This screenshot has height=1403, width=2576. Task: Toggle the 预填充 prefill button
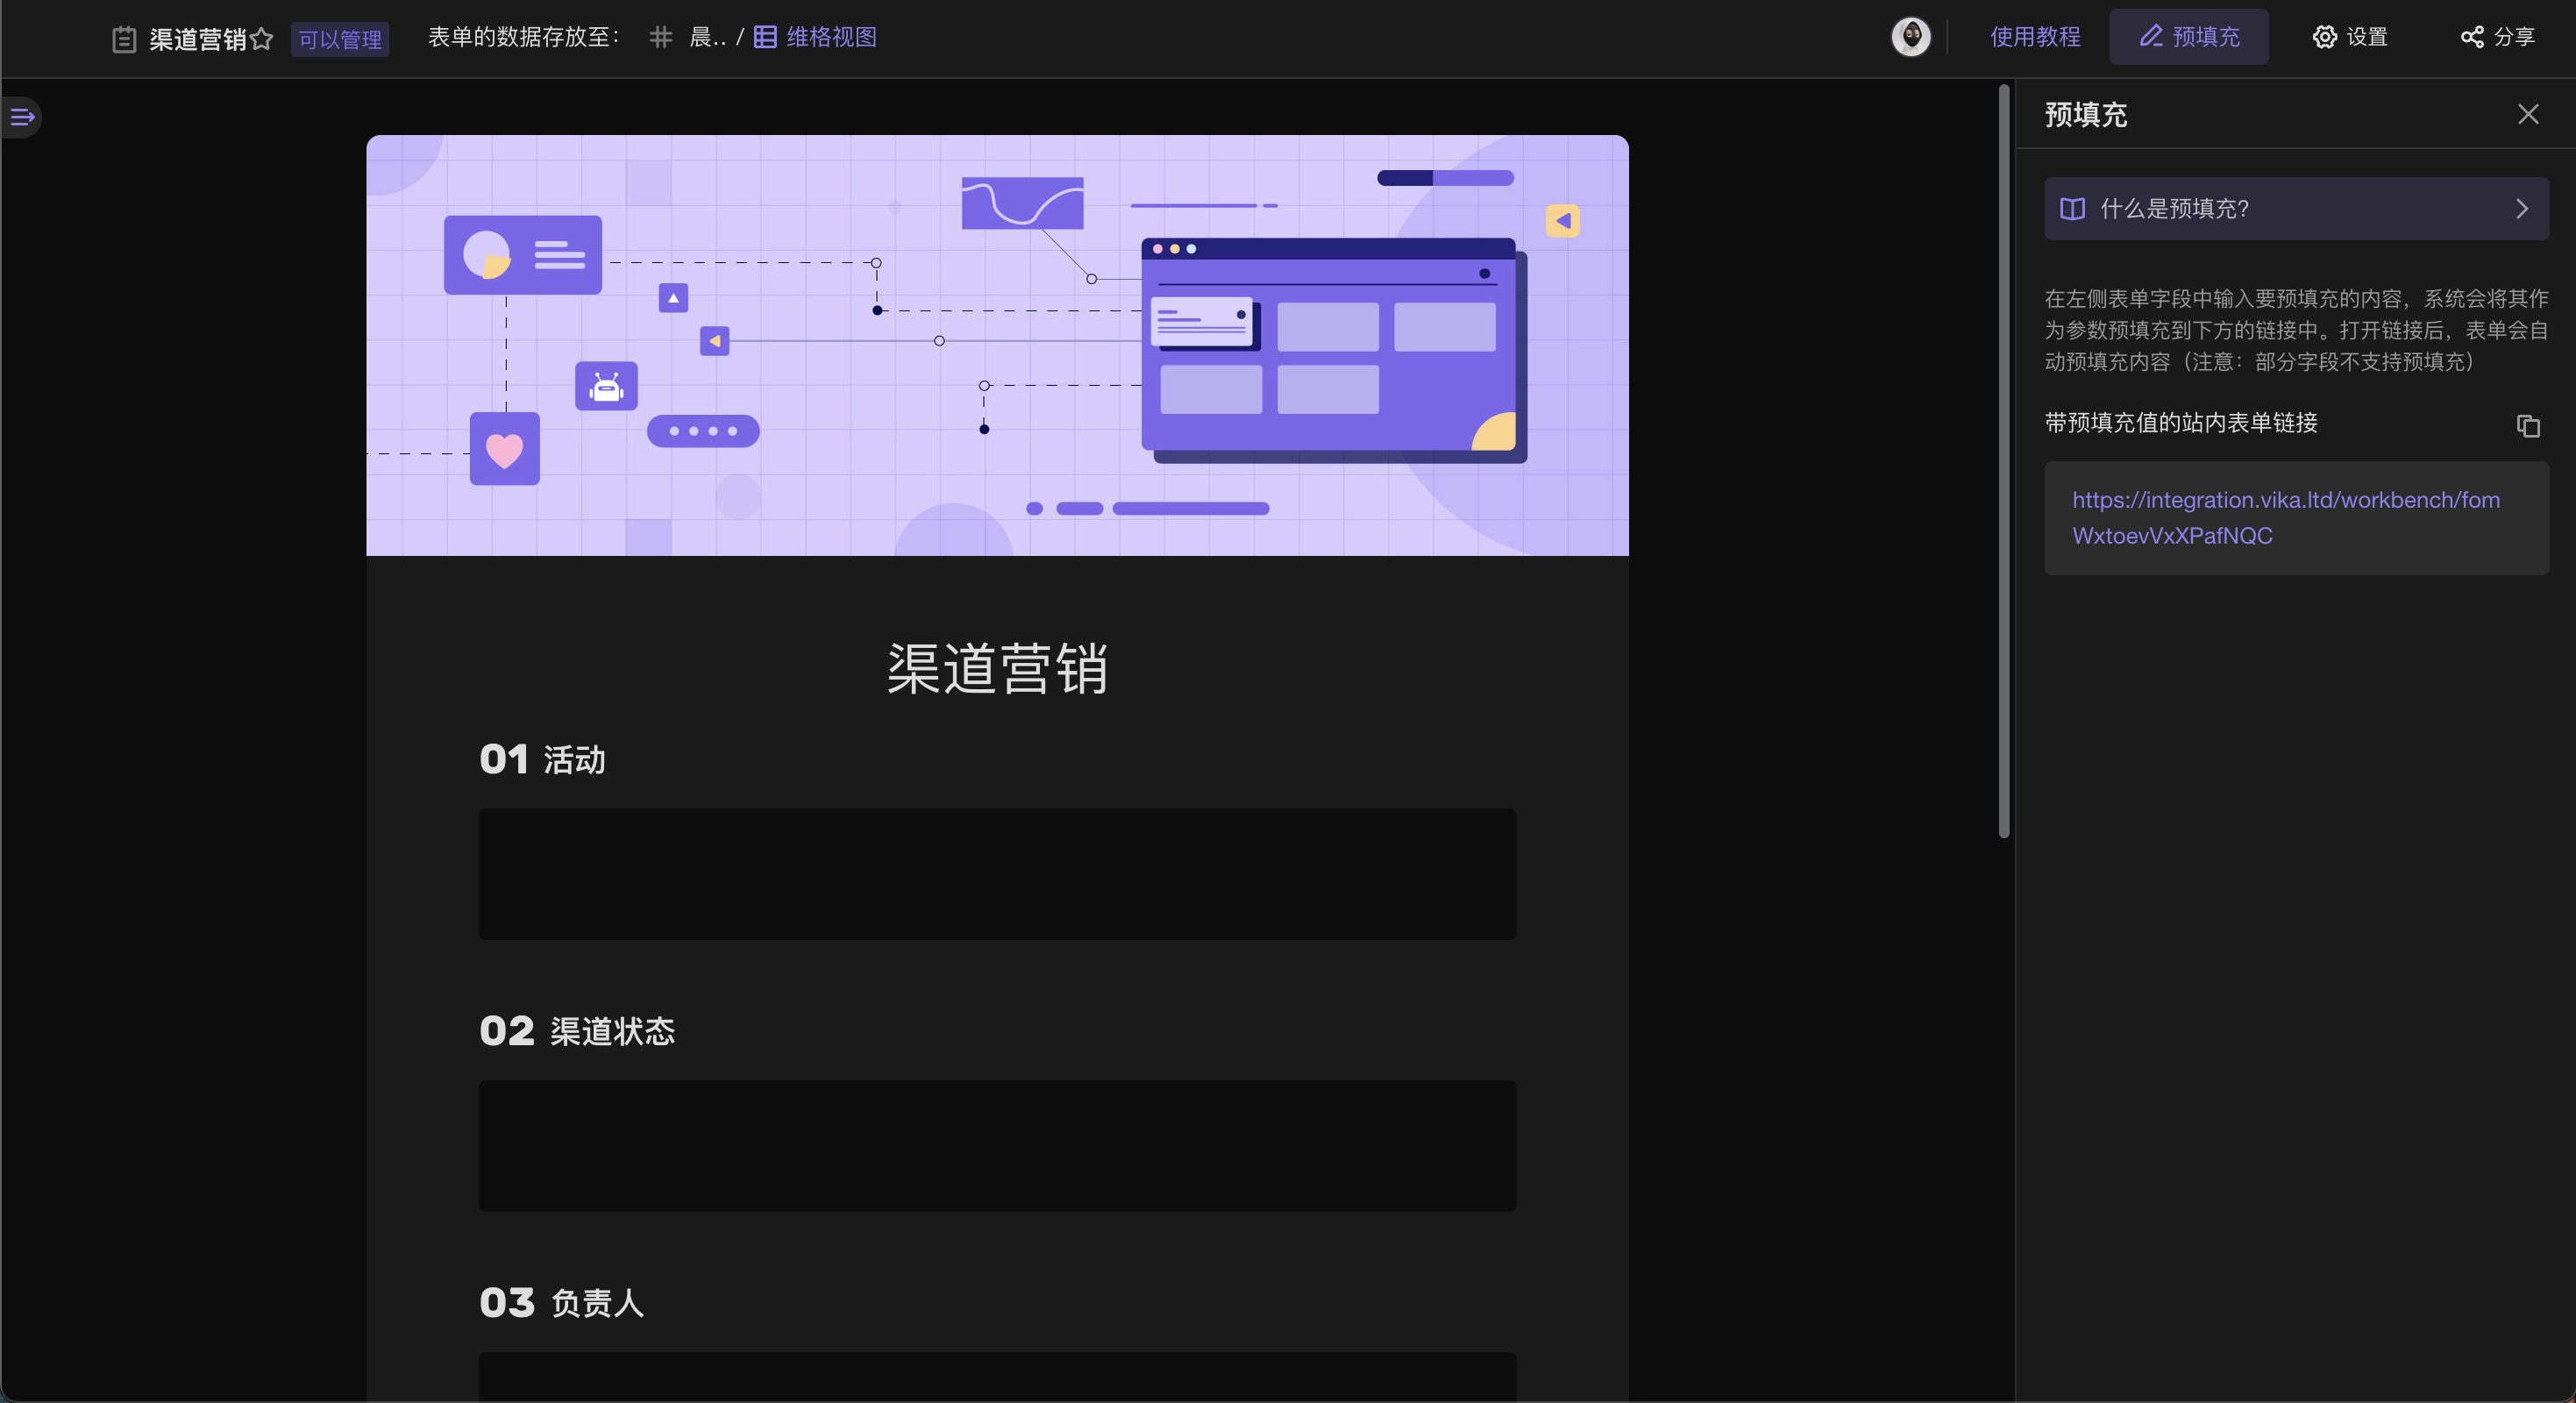point(2188,37)
